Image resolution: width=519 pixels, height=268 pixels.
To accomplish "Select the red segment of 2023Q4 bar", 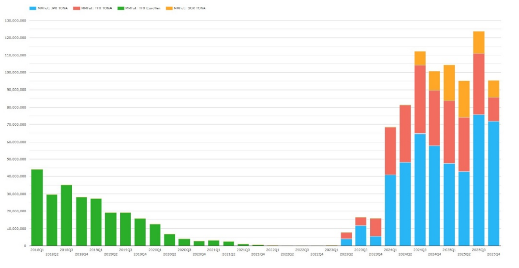I will [376, 228].
